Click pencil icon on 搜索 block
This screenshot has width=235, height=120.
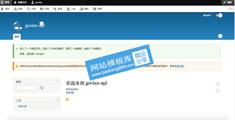58,81
